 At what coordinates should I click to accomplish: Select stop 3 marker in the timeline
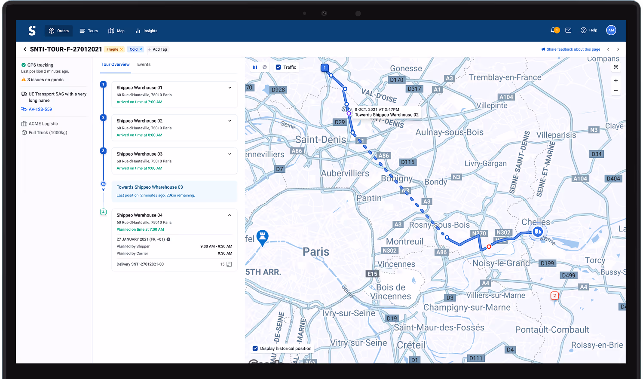[103, 150]
